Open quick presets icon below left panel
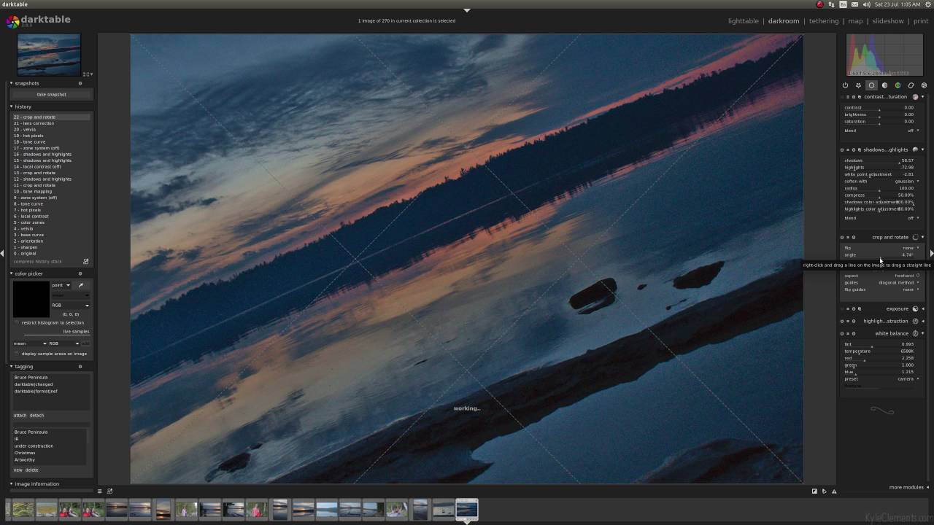This screenshot has width=934, height=525. pyautogui.click(x=100, y=491)
